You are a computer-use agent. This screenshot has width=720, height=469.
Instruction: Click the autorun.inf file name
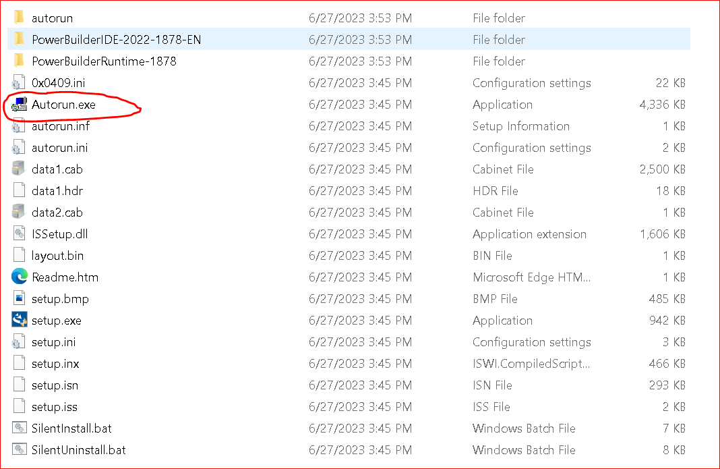point(61,126)
